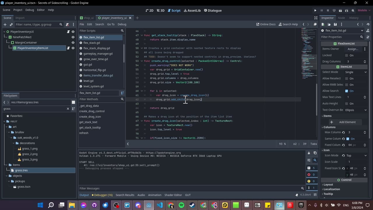Click Search Help button
373x210 pixels.
[288, 24]
